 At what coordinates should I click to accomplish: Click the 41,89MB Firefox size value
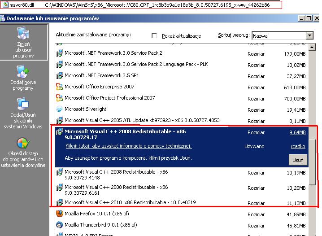click(296, 214)
